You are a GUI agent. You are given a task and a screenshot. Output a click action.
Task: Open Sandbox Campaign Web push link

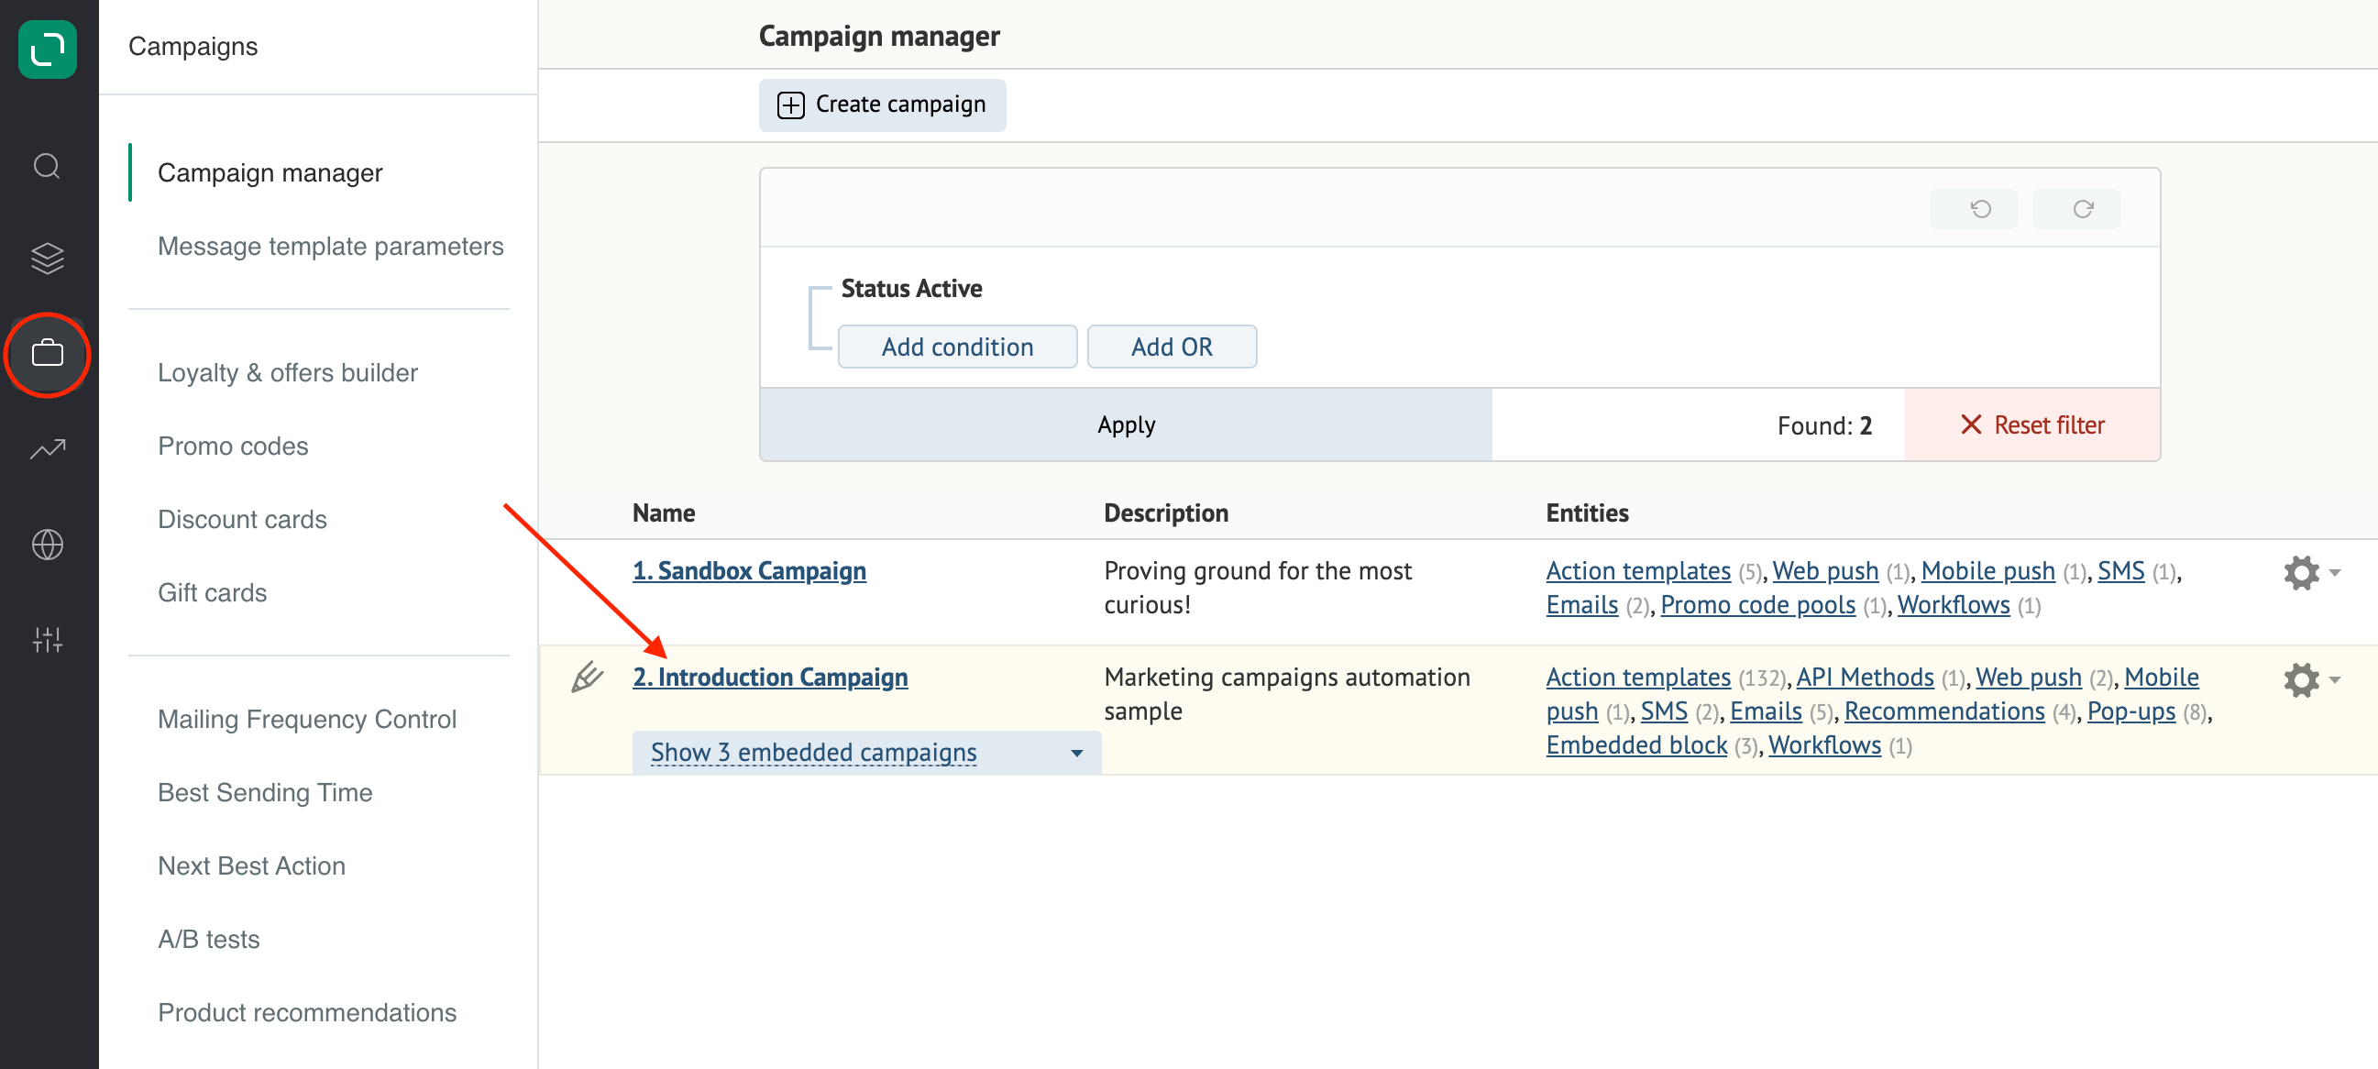(x=1824, y=570)
